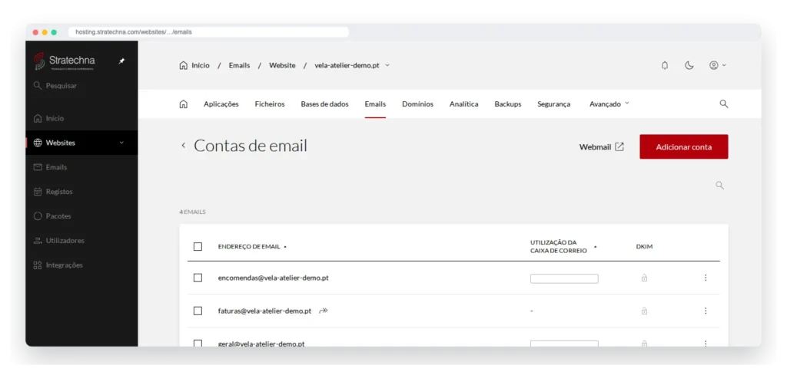The width and height of the screenshot is (787, 375).
Task: Open Pacotes in the sidebar
Action: 52,216
